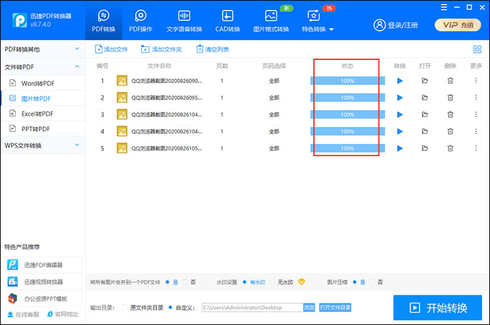Click 浏览 to browse output folder

[309, 307]
